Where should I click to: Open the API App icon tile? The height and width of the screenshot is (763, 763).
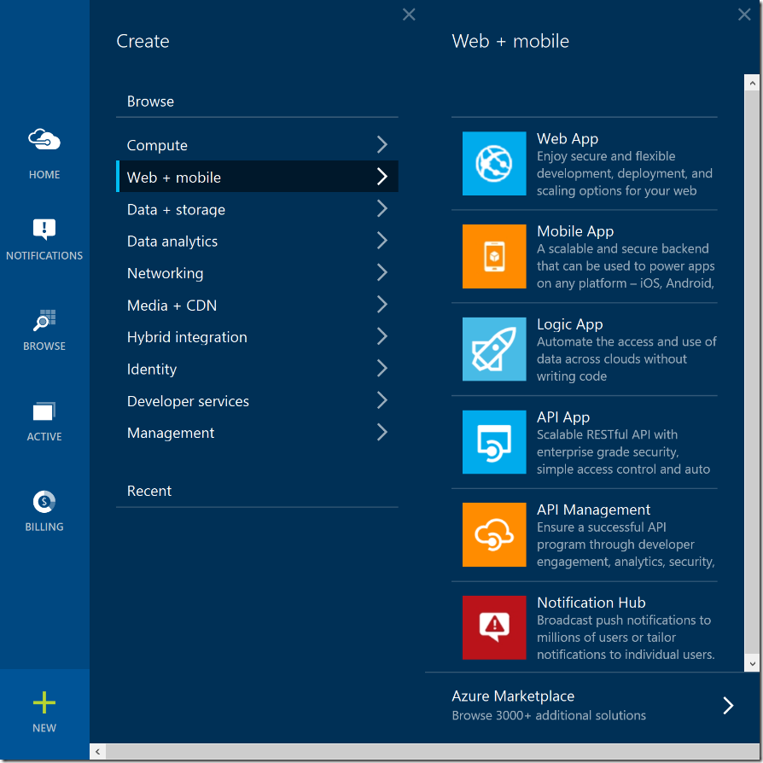tap(493, 442)
